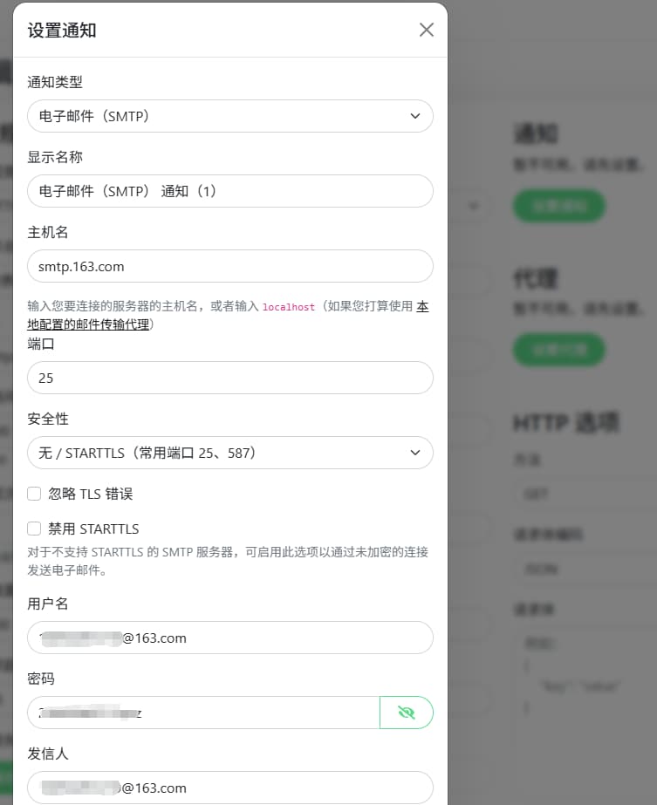Enable the 禁用 STARTTLS checkbox
The height and width of the screenshot is (805, 657).
[x=34, y=529]
